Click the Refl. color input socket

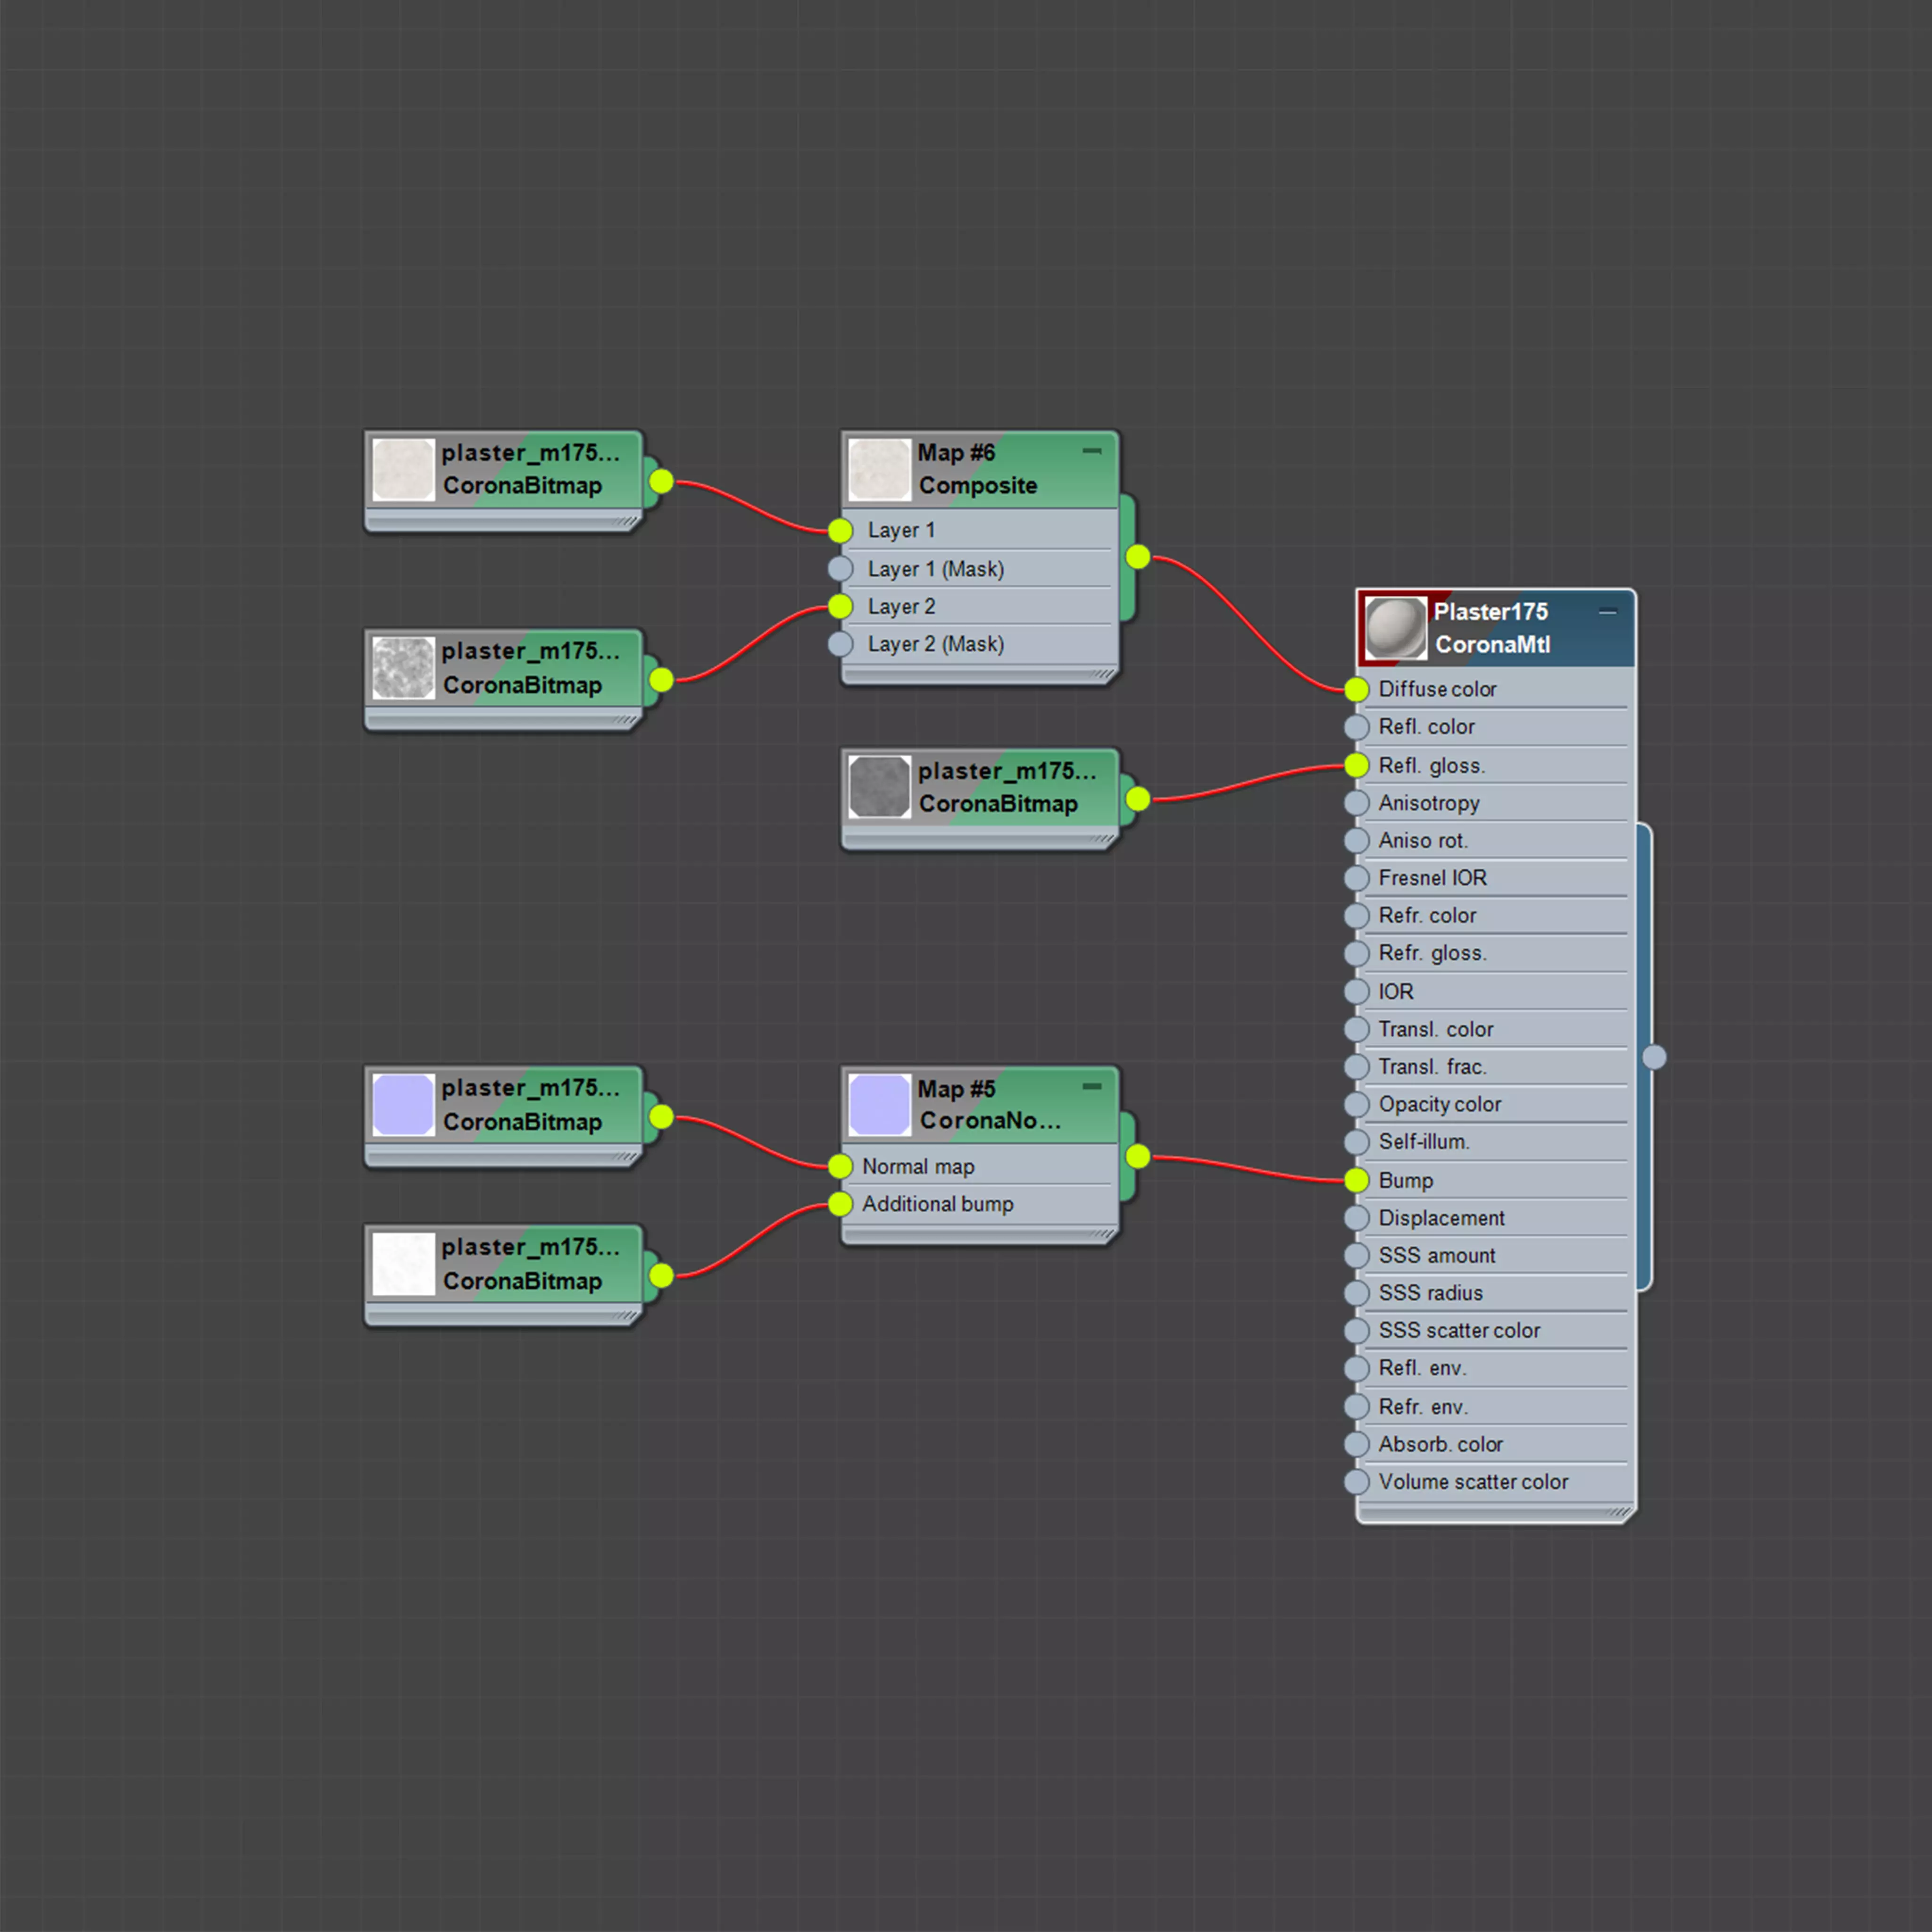tap(1356, 727)
